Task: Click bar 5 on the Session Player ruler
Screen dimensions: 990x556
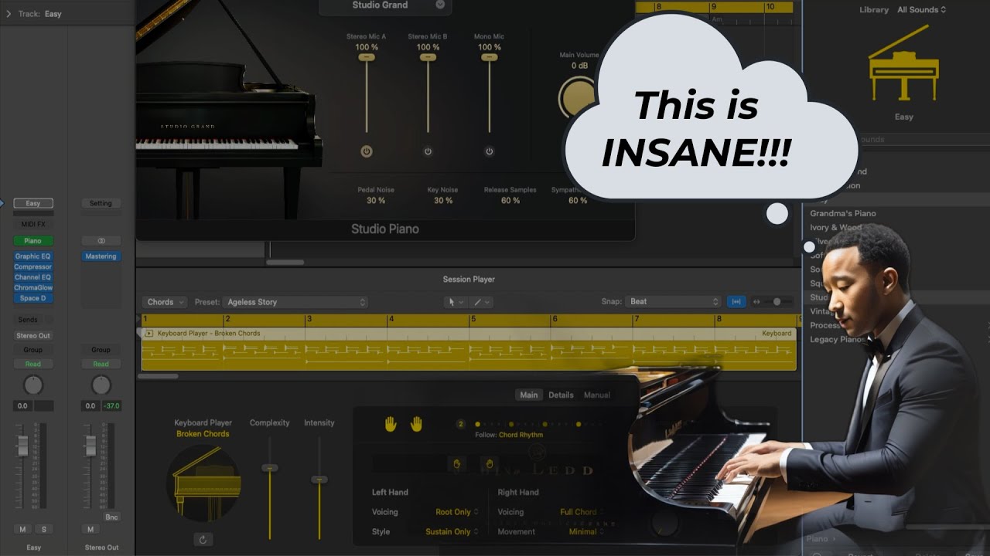Action: pos(473,319)
